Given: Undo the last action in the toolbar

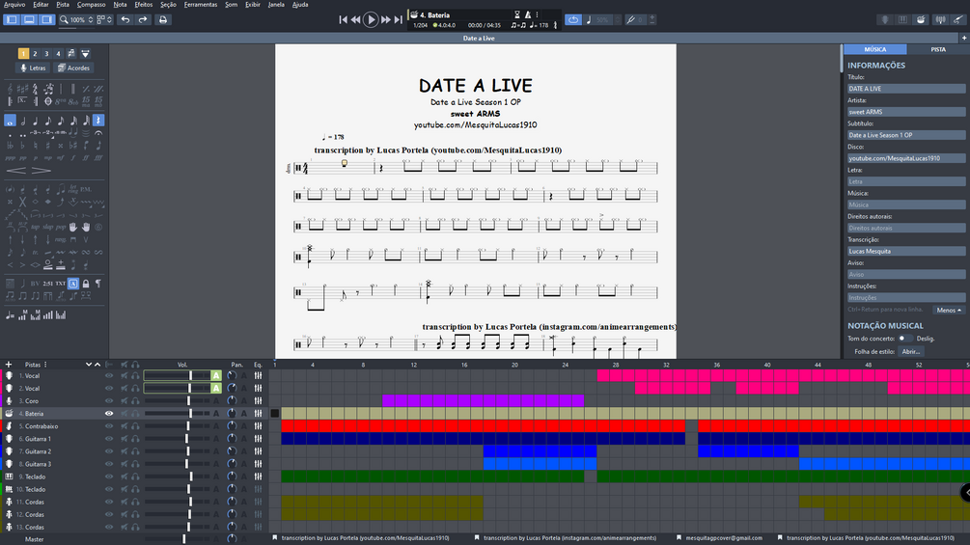Looking at the screenshot, I should pyautogui.click(x=125, y=19).
